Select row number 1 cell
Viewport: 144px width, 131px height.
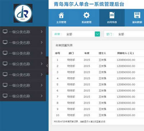57,60
